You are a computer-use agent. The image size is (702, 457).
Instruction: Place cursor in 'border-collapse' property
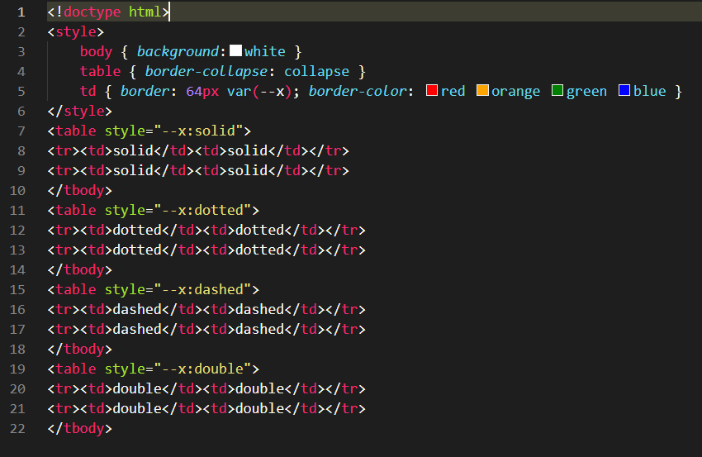pos(206,71)
